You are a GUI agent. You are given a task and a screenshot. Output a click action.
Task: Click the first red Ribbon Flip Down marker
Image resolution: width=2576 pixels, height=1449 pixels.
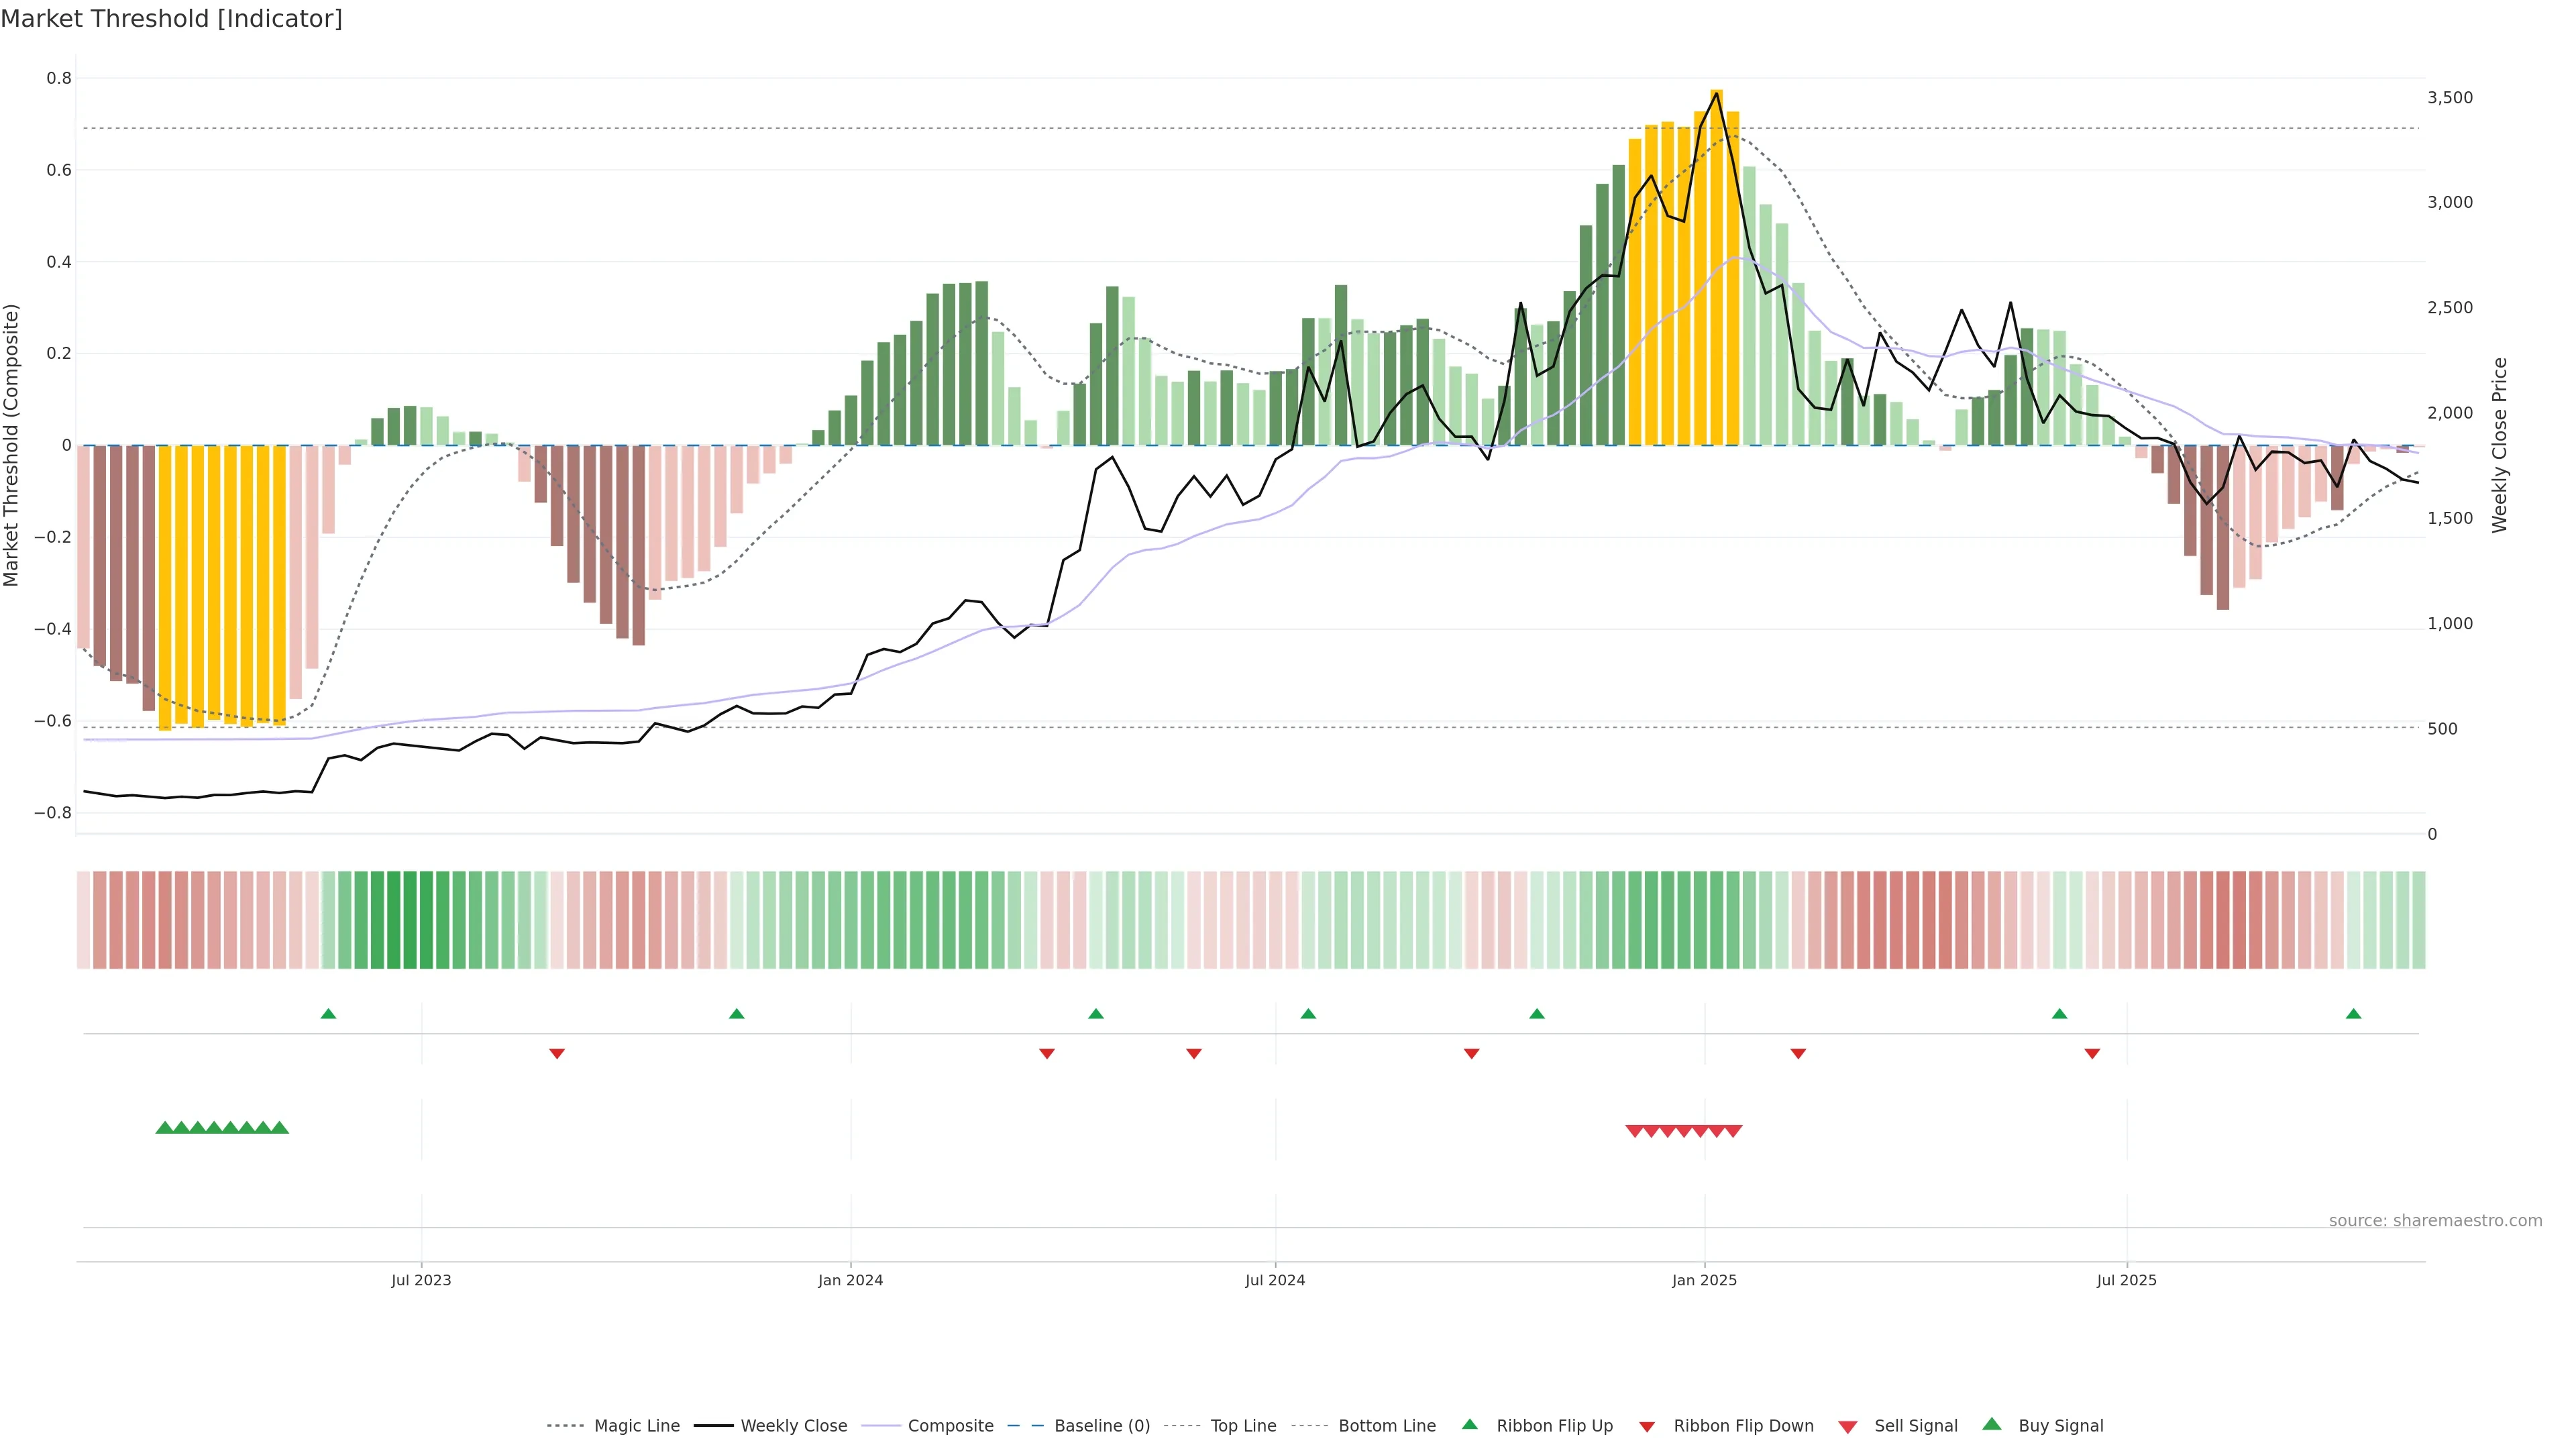click(x=557, y=1054)
